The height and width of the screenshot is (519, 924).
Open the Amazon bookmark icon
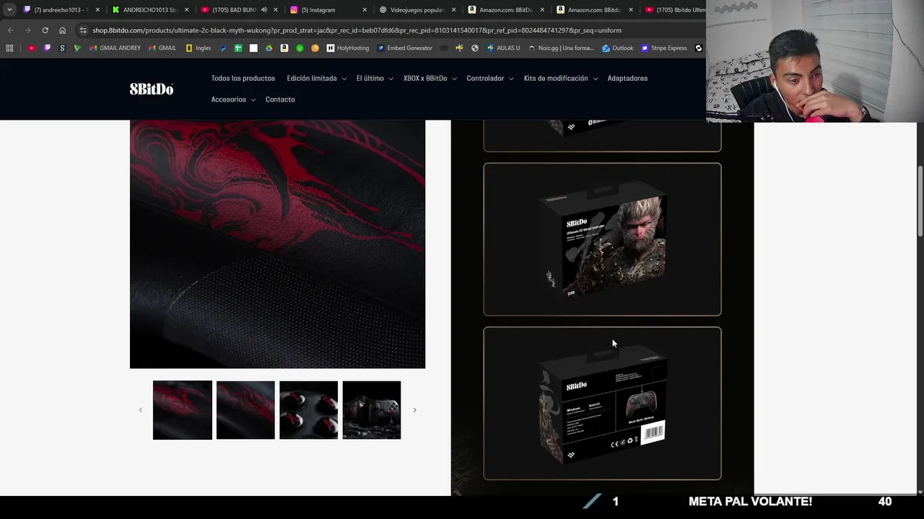point(284,48)
